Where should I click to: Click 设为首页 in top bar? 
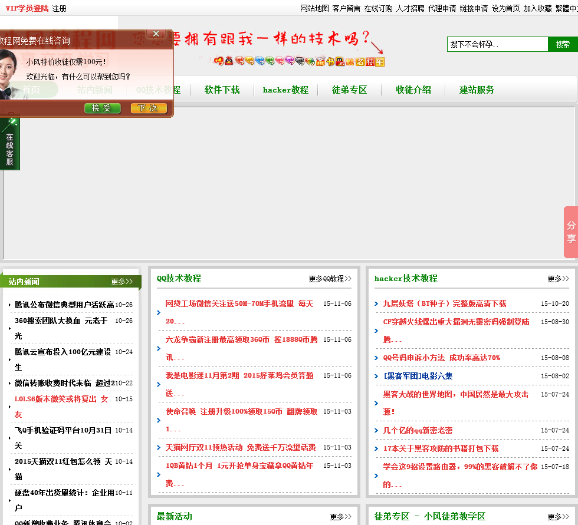[506, 8]
